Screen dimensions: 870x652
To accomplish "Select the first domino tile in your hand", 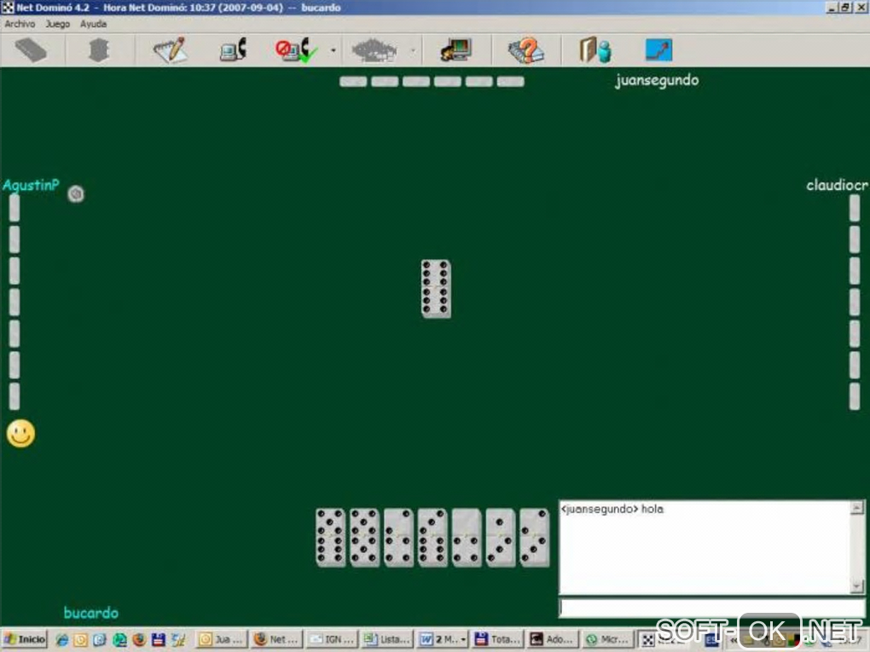I will (x=330, y=537).
